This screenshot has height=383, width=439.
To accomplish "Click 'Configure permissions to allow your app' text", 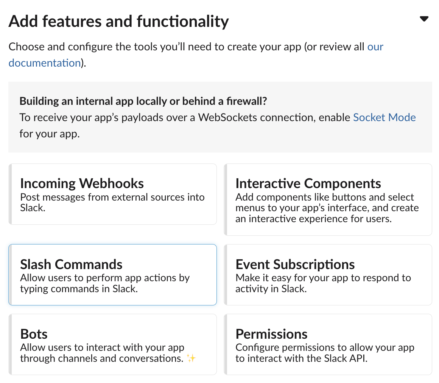I will point(325,347).
